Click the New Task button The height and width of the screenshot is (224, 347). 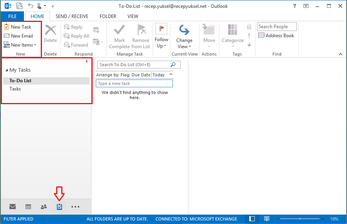coord(18,27)
